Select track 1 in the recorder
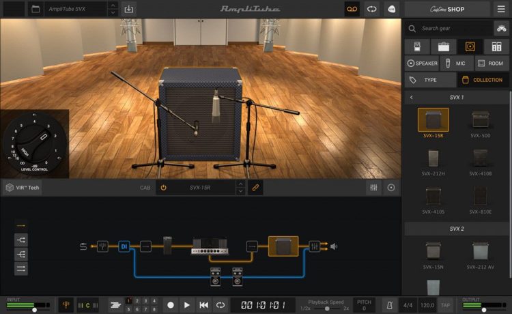The height and width of the screenshot is (314, 512). click(x=128, y=301)
